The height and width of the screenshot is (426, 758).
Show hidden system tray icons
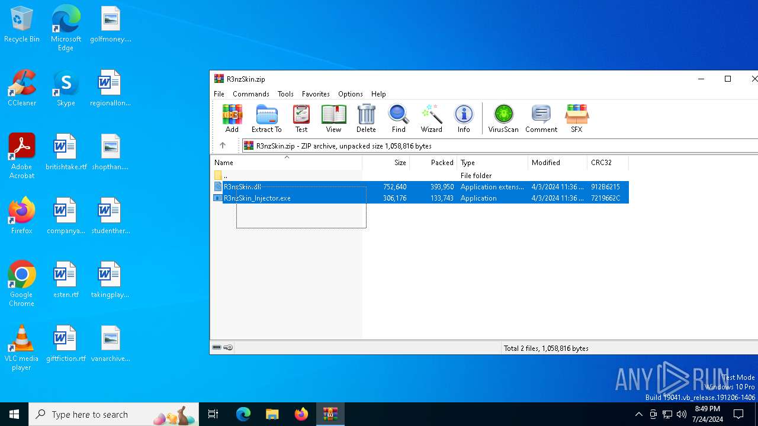pos(638,414)
